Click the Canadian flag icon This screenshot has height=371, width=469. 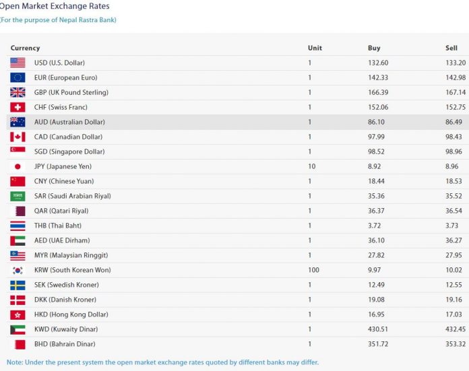18,137
